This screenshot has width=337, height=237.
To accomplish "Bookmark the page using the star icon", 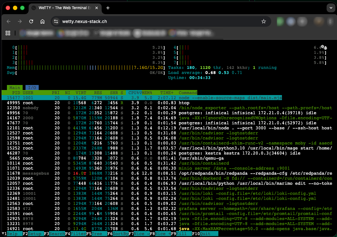I will [x=264, y=21].
